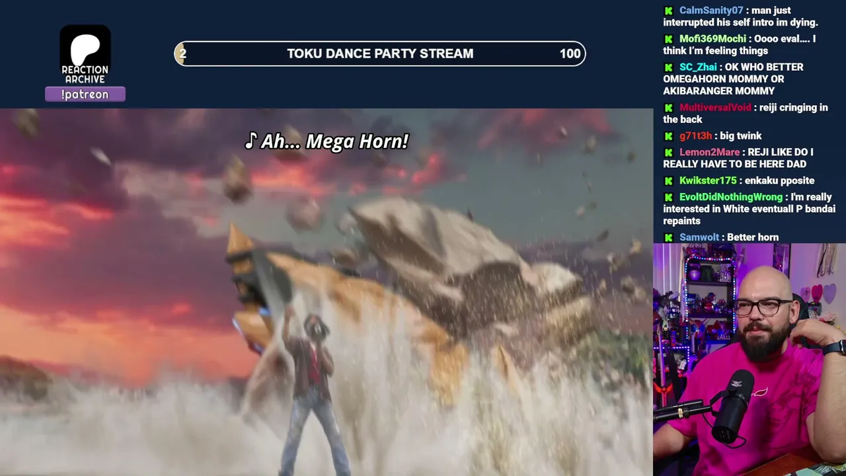Image resolution: width=846 pixels, height=476 pixels.
Task: Click the TOKU DANCE PARTY STREAM goal bar
Action: 380,54
